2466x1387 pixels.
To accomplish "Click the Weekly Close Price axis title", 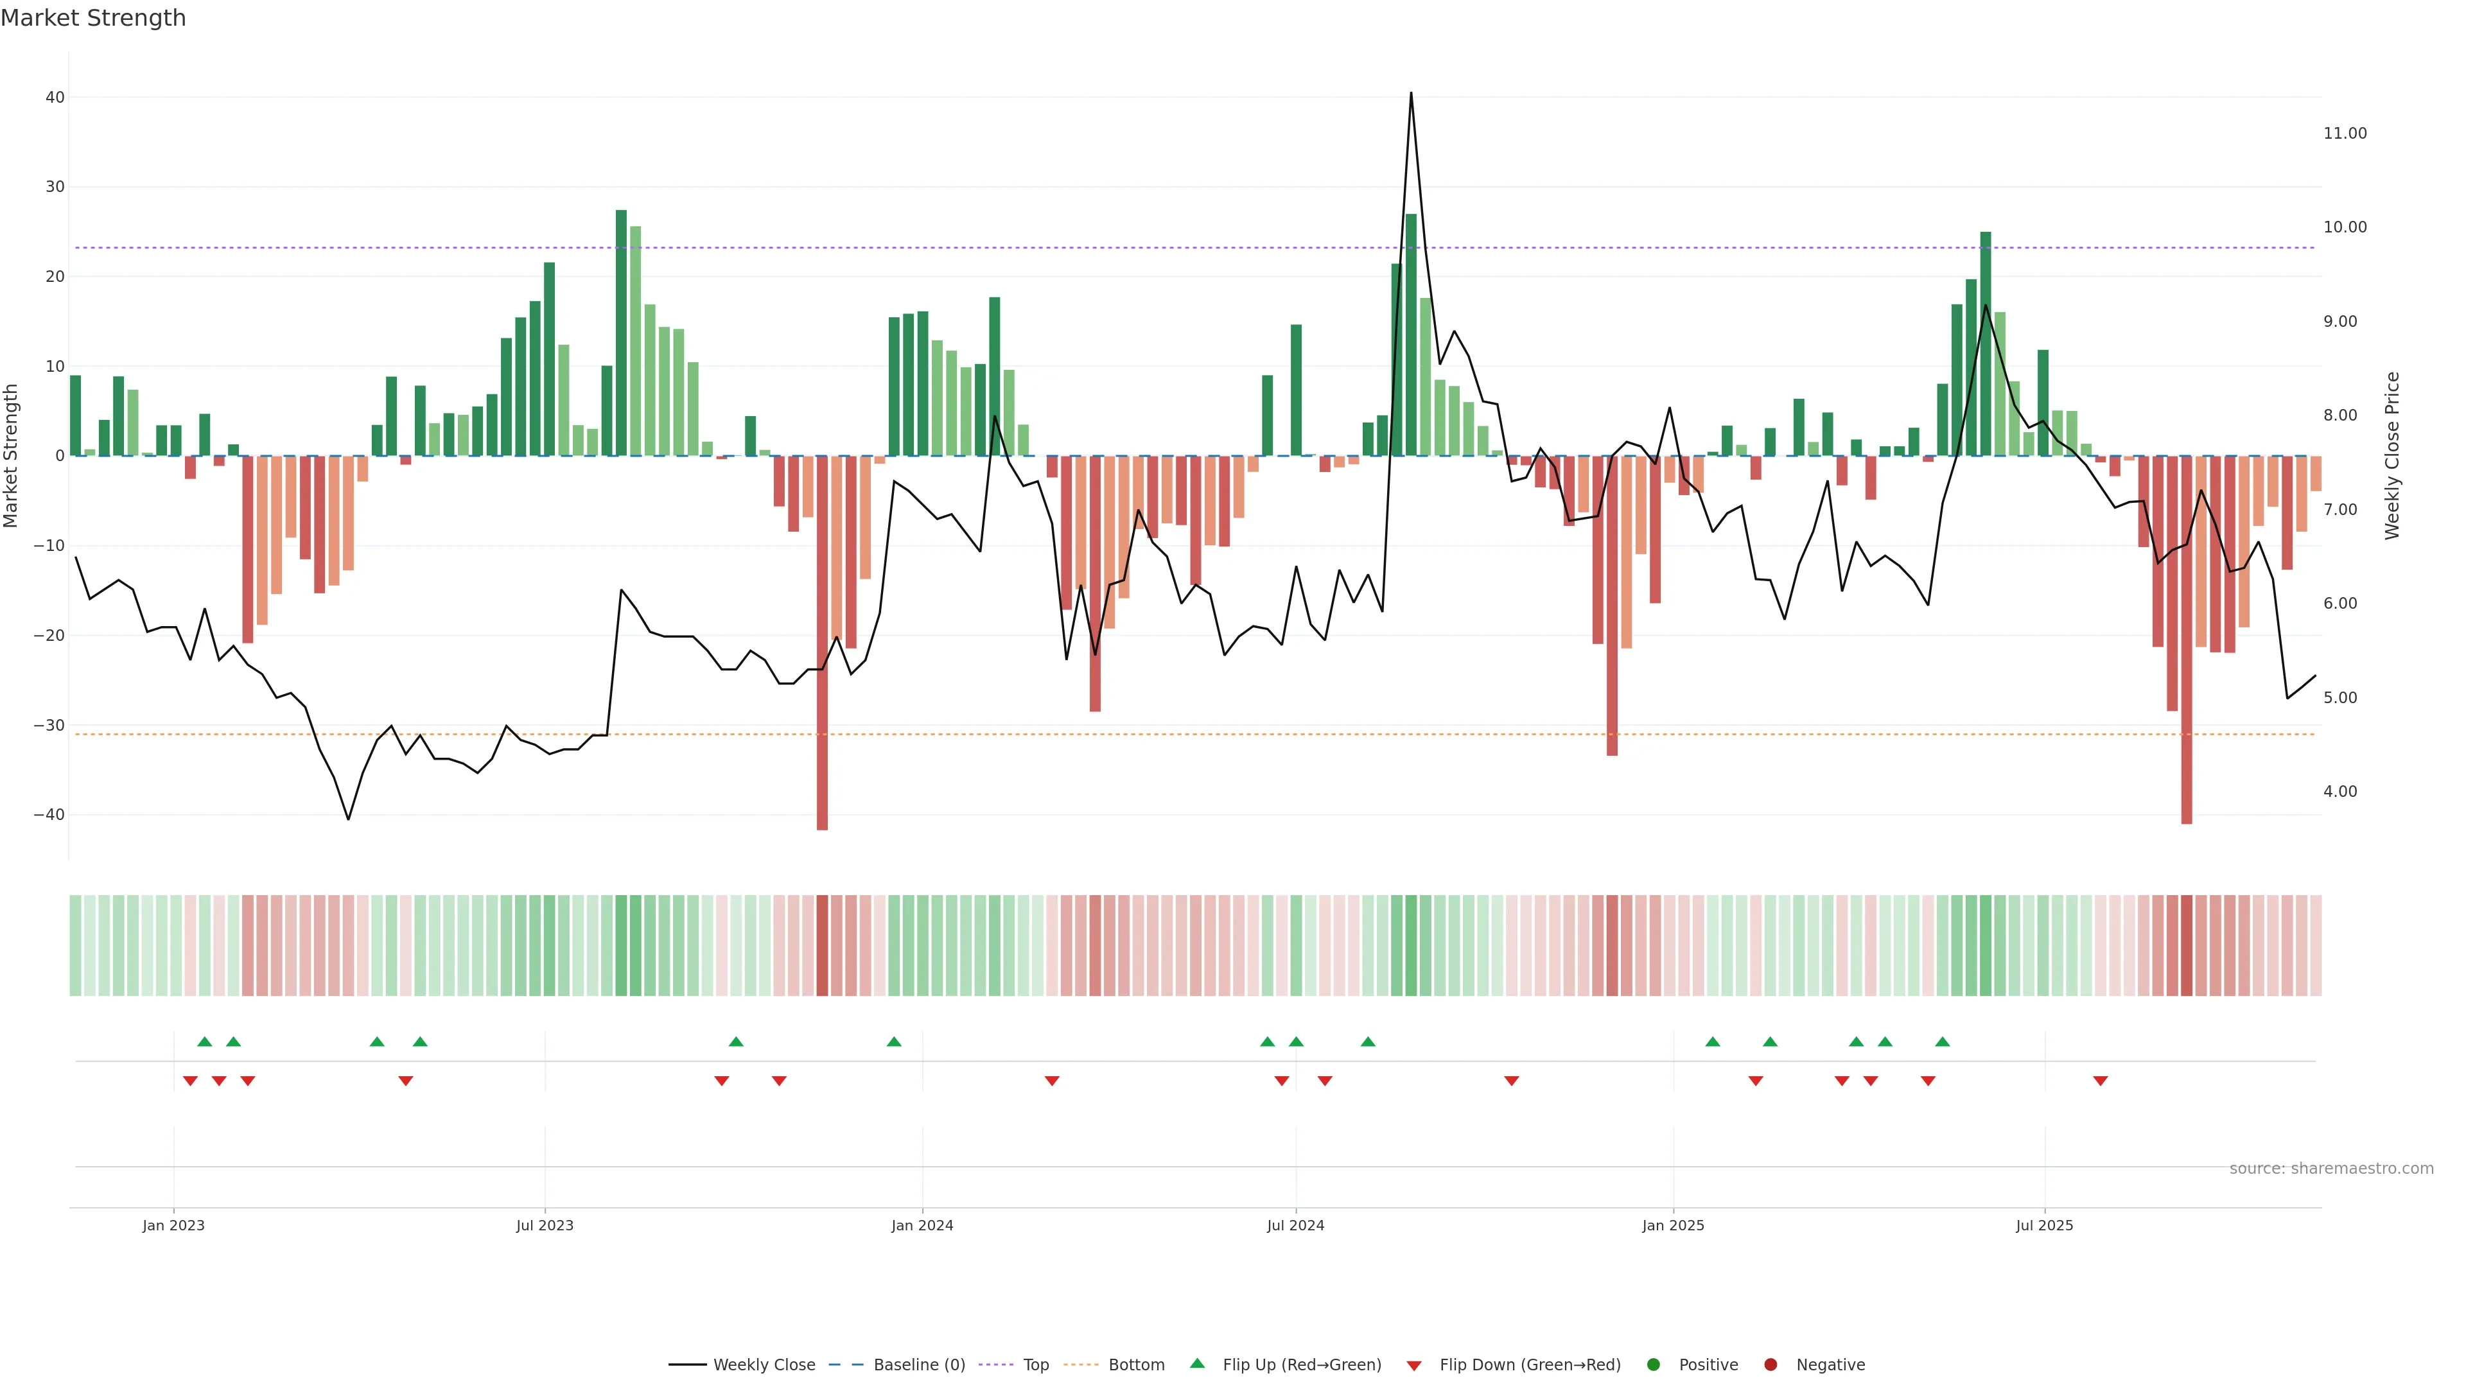I will 2392,456.
